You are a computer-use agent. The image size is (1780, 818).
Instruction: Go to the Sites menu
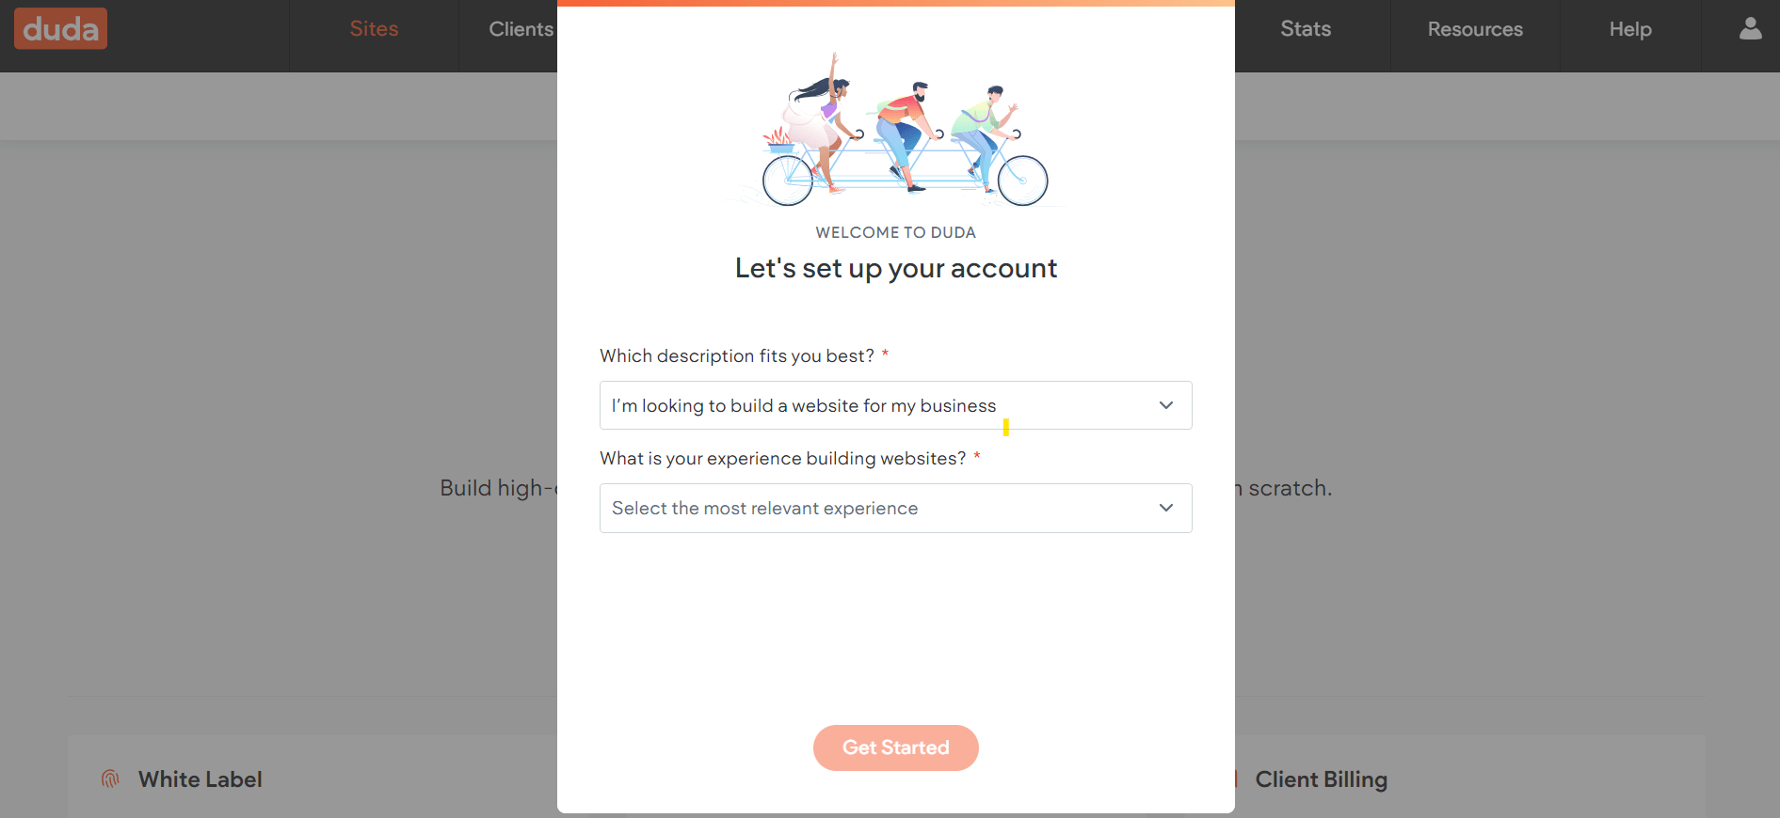[374, 29]
